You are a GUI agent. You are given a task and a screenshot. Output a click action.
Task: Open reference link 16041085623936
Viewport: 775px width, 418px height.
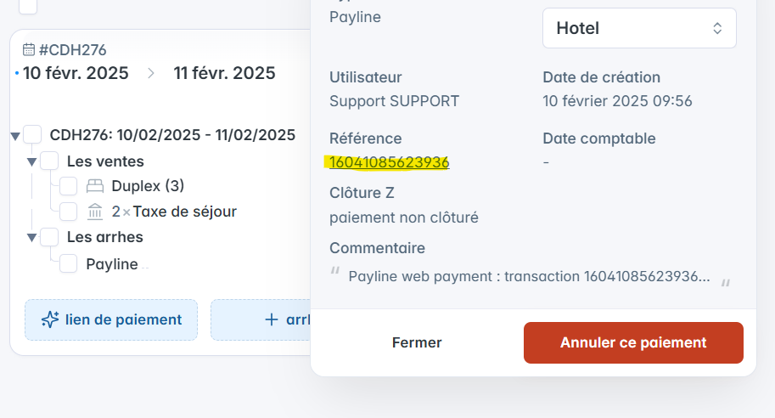tap(390, 162)
